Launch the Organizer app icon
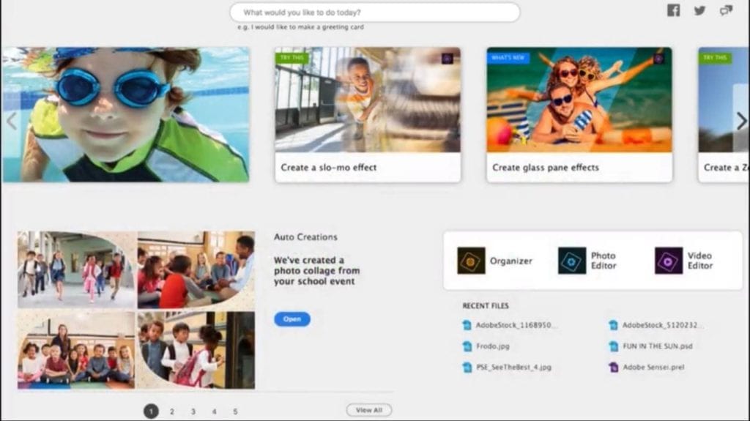The width and height of the screenshot is (750, 421). [471, 261]
